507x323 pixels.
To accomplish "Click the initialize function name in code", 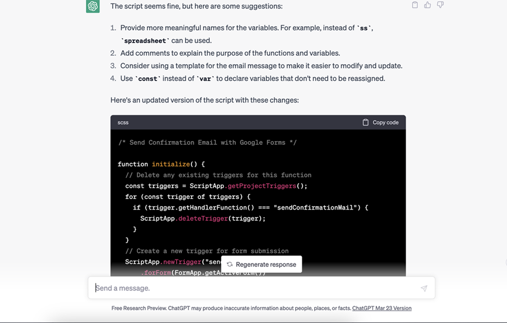I will pyautogui.click(x=171, y=164).
